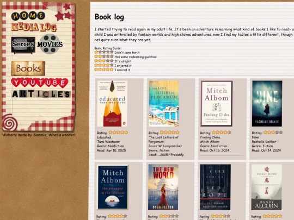Click The Stranger in the Lifeboat cover
The image size is (294, 220).
click(113, 187)
